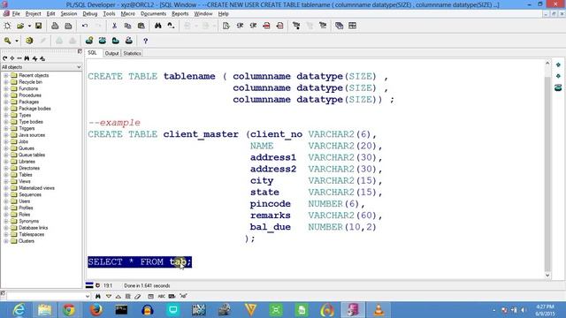Image resolution: width=566 pixels, height=318 pixels.
Task: Select the Tablespaces tree item
Action: 32,234
